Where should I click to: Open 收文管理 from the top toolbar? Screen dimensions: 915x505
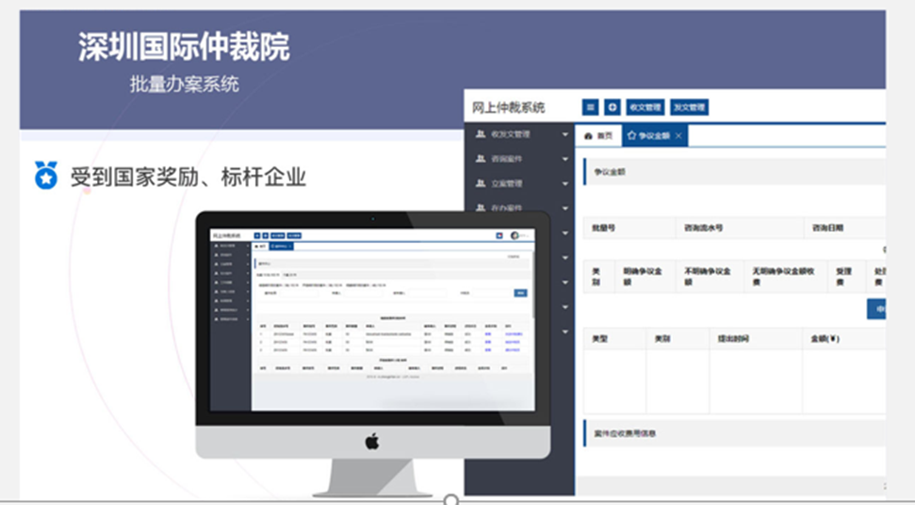pyautogui.click(x=646, y=107)
